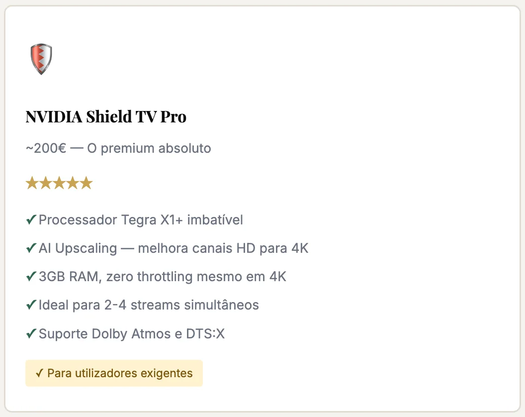525x417 pixels.
Task: Click the "Ideal para 2-4 streams simultâneos" text
Action: 149,305
